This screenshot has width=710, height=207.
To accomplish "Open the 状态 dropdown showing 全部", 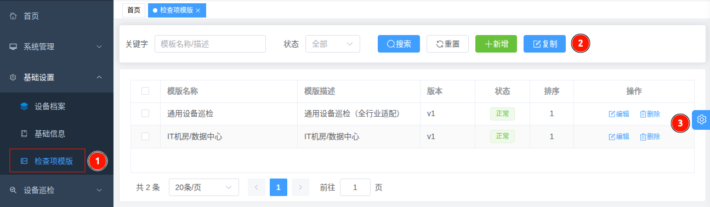I will (x=333, y=44).
